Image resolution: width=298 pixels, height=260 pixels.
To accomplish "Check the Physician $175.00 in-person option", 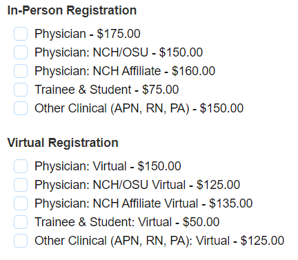I will point(21,34).
